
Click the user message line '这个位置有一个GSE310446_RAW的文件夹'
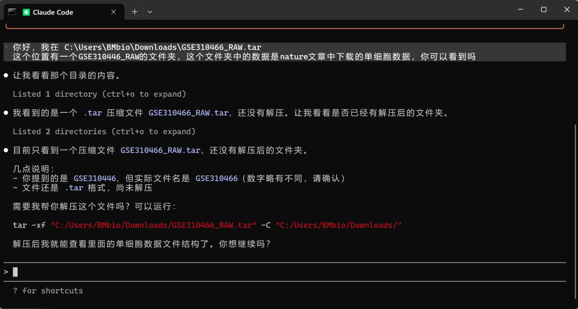244,57
